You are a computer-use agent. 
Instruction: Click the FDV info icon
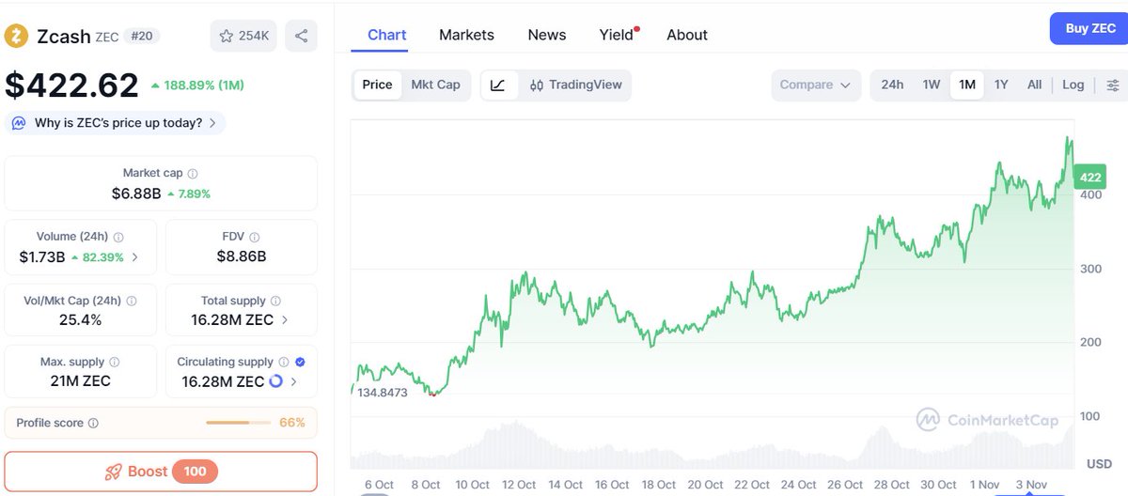tap(254, 238)
